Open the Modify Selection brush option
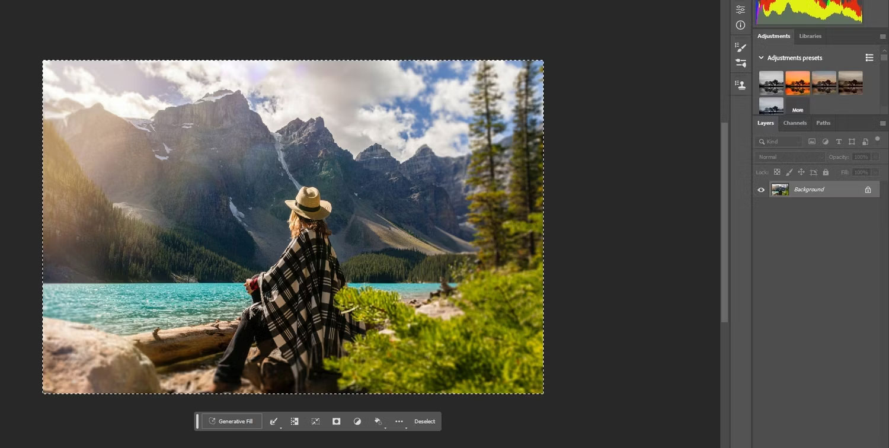This screenshot has width=889, height=448. [274, 421]
